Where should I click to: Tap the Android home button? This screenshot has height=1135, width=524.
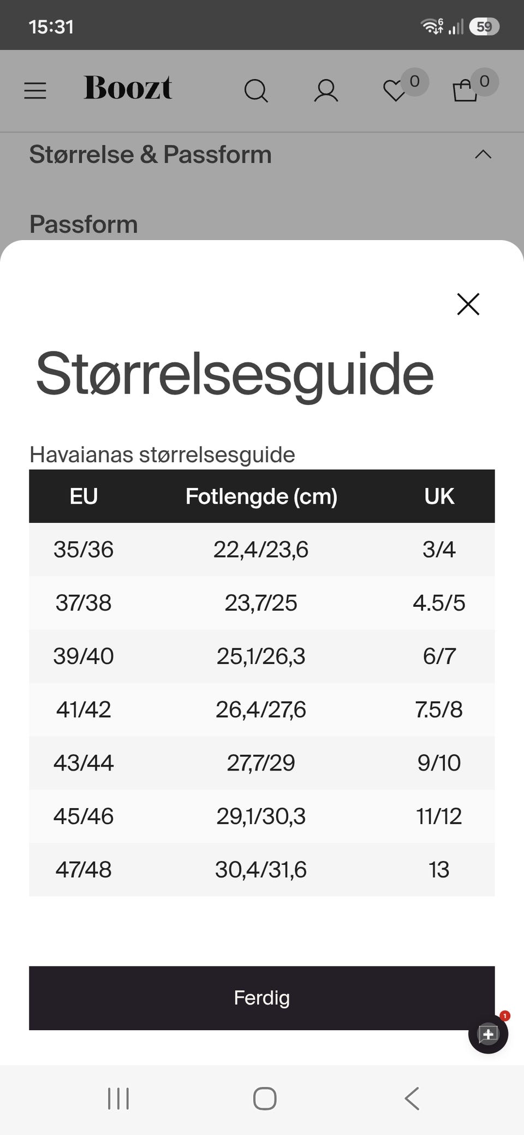point(265,1098)
